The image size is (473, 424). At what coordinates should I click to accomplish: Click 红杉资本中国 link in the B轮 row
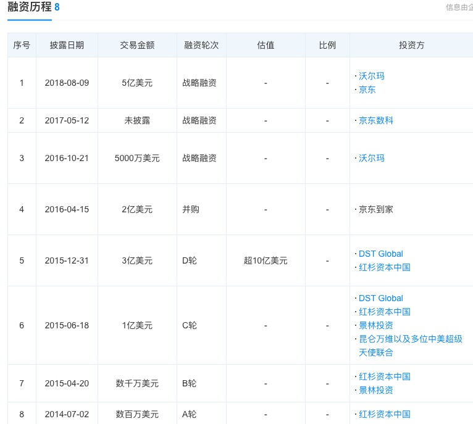click(384, 376)
